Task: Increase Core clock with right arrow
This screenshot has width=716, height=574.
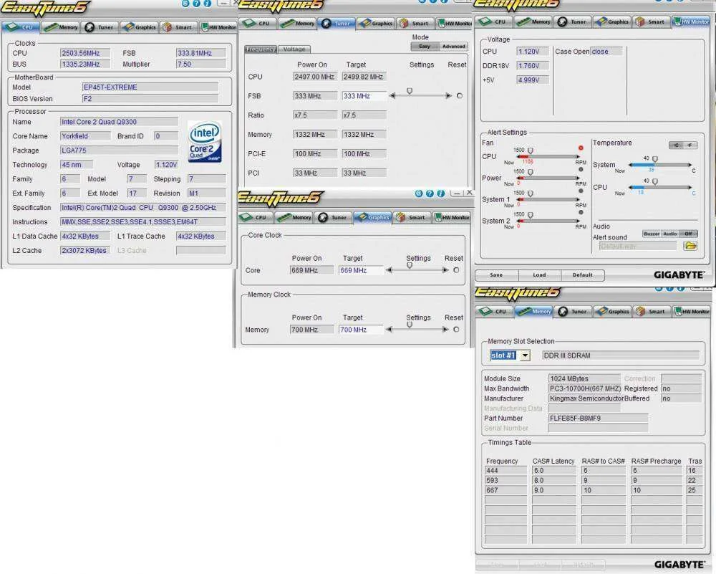Action: pos(445,270)
